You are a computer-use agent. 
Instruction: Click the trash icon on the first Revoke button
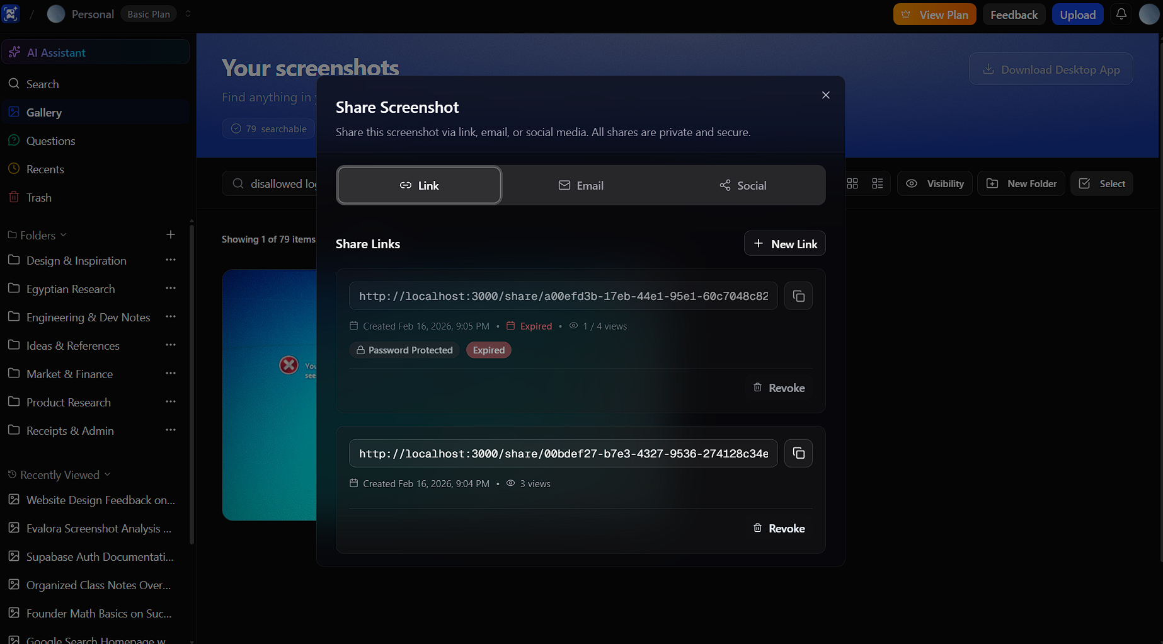(x=757, y=387)
